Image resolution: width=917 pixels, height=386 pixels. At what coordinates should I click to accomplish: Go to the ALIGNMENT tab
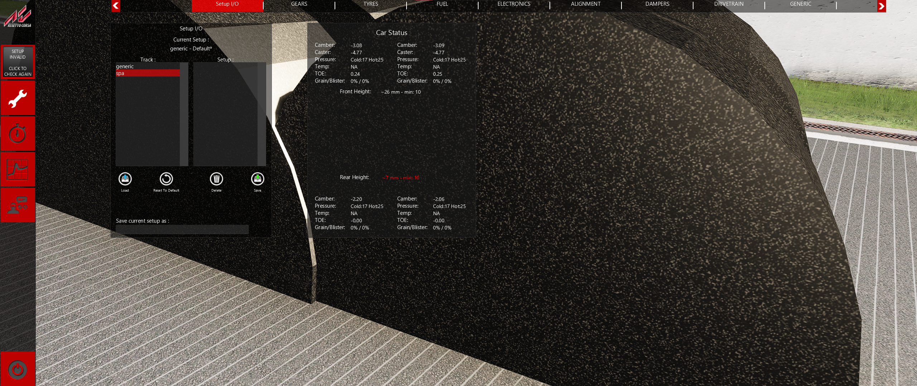(x=586, y=4)
